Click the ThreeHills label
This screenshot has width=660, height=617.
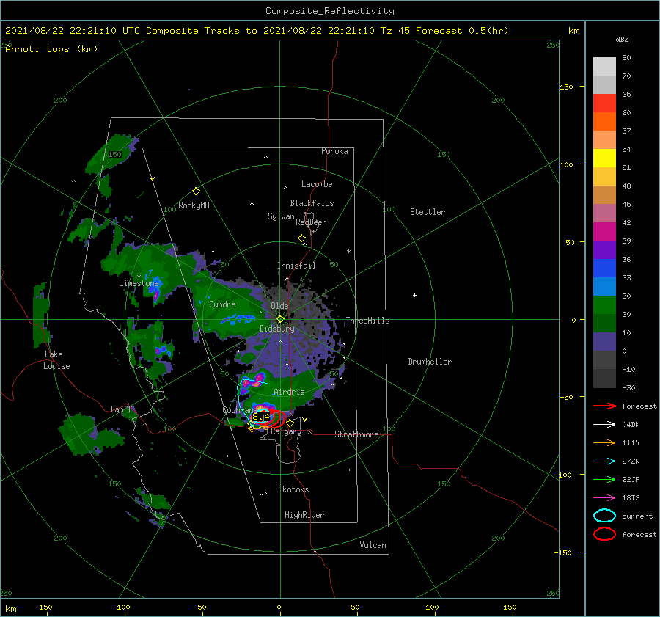[367, 321]
